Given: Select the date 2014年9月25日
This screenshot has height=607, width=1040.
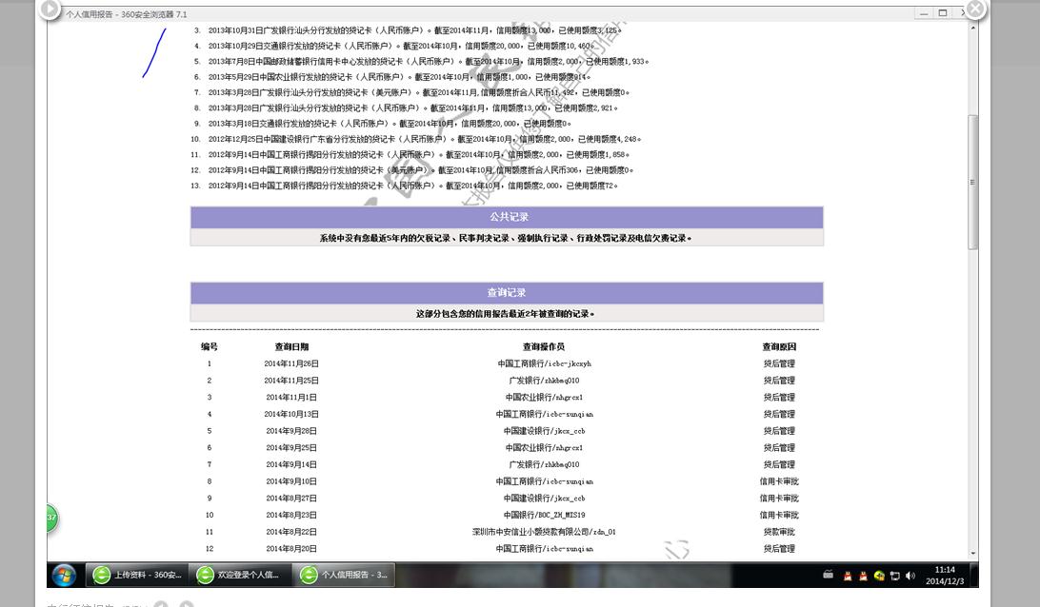Looking at the screenshot, I should tap(291, 448).
